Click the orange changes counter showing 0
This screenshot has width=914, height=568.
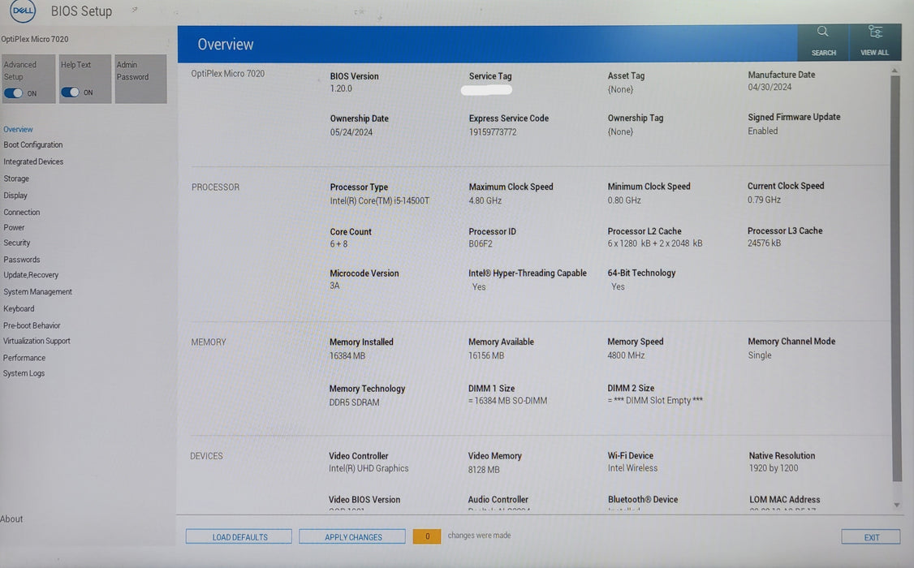point(427,536)
